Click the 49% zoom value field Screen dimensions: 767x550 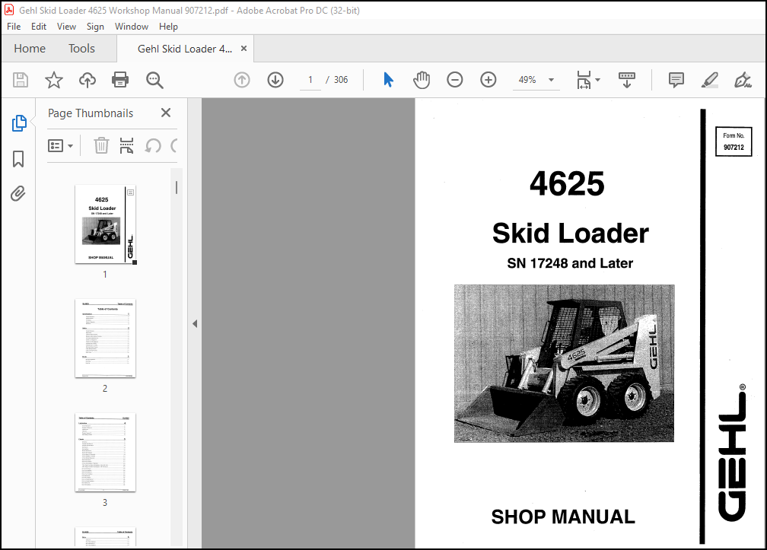pos(527,80)
